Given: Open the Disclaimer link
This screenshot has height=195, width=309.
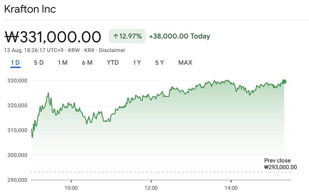Looking at the screenshot, I should pyautogui.click(x=112, y=50).
